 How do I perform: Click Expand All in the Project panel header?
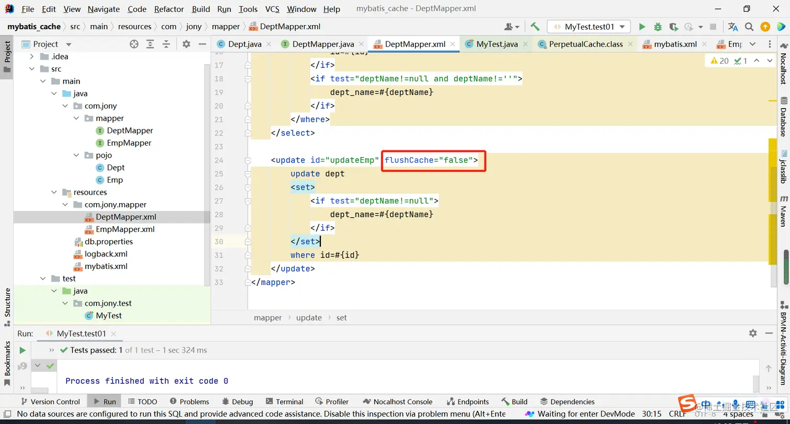(x=150, y=44)
